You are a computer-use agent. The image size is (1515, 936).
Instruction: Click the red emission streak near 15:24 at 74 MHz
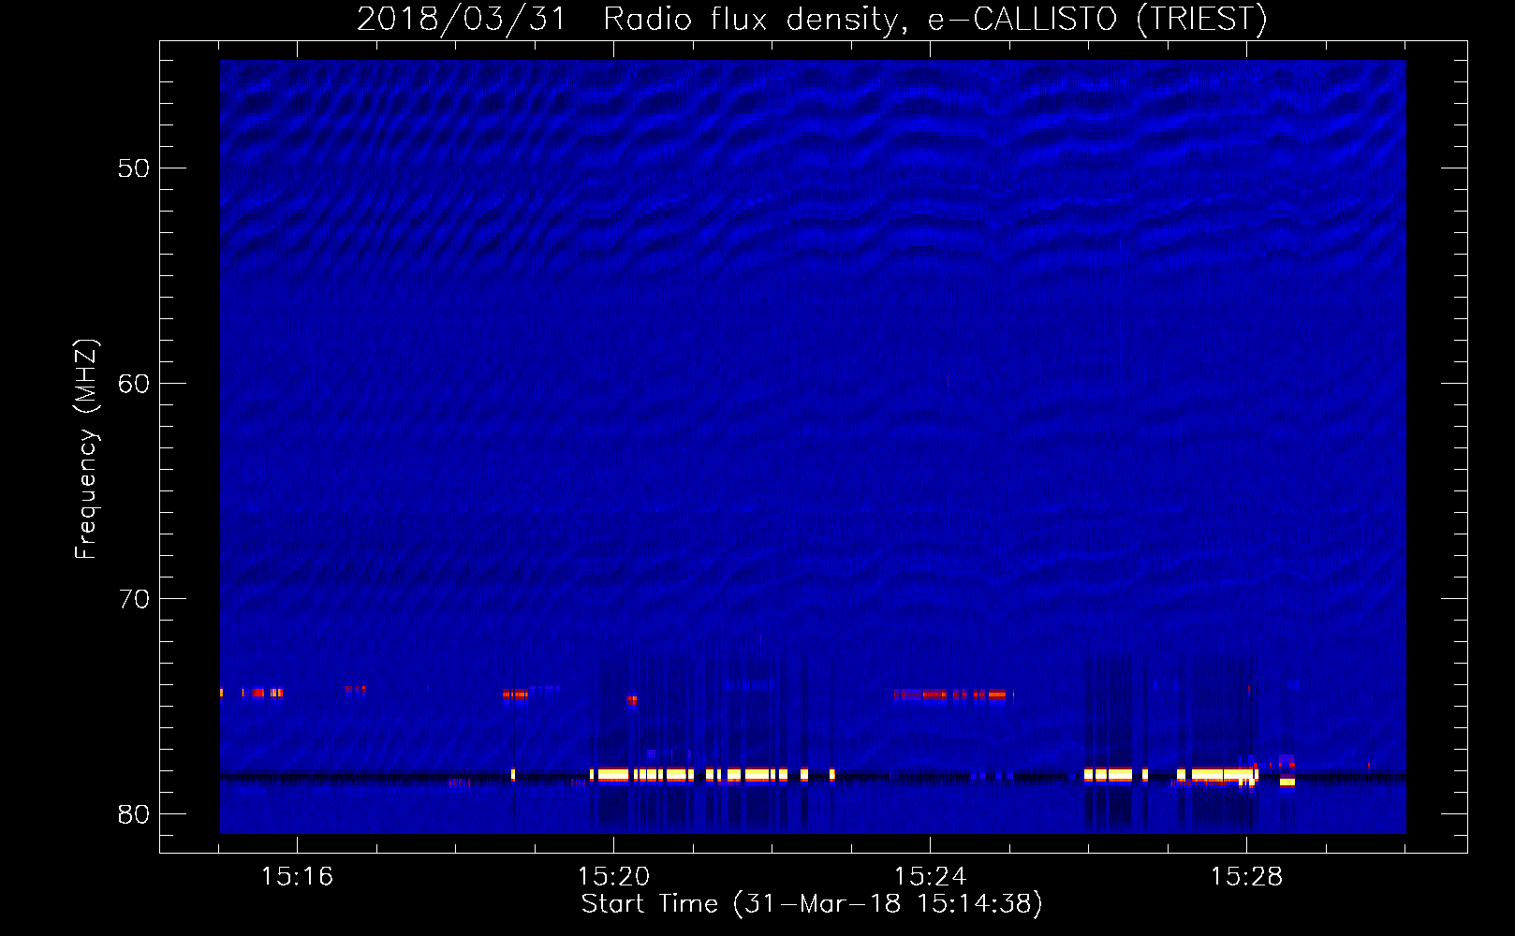click(954, 695)
